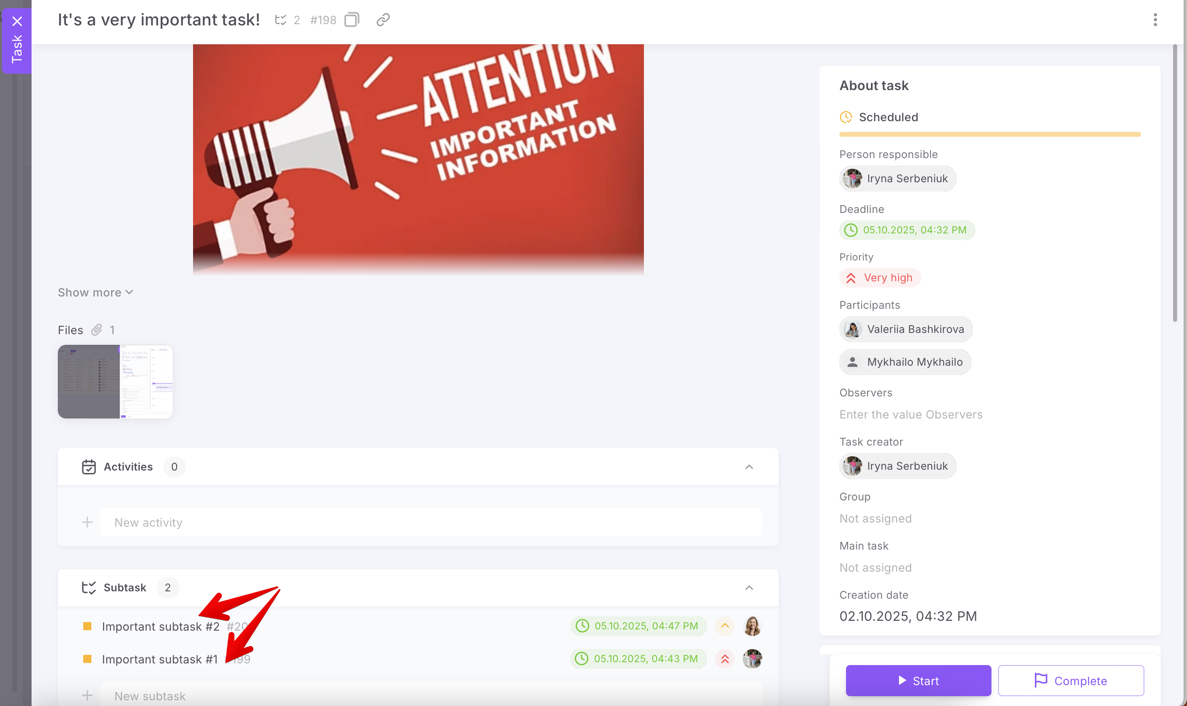
Task: Open the three-dot task options menu
Action: click(1155, 20)
